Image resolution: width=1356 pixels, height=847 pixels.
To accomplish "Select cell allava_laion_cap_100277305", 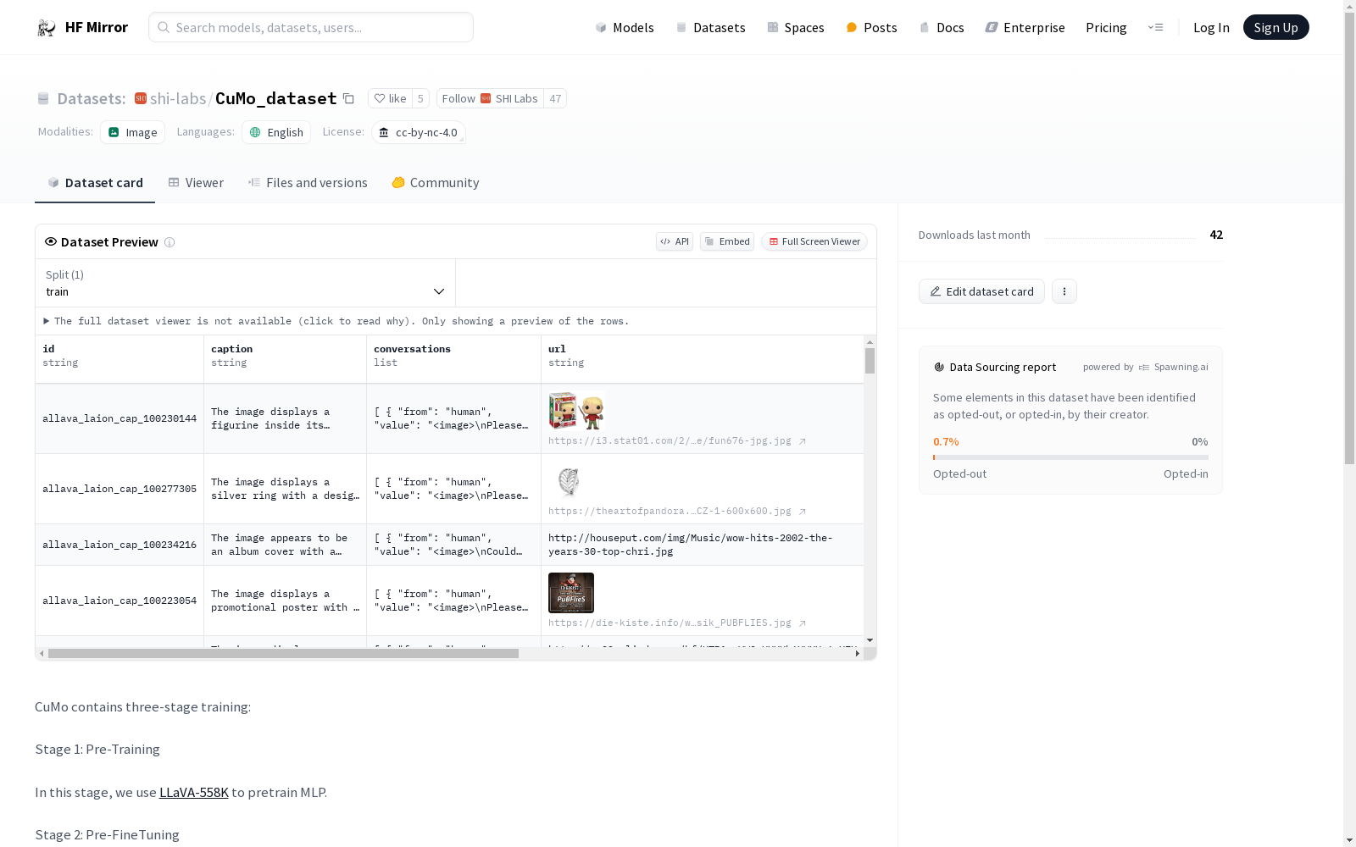I will click(119, 489).
